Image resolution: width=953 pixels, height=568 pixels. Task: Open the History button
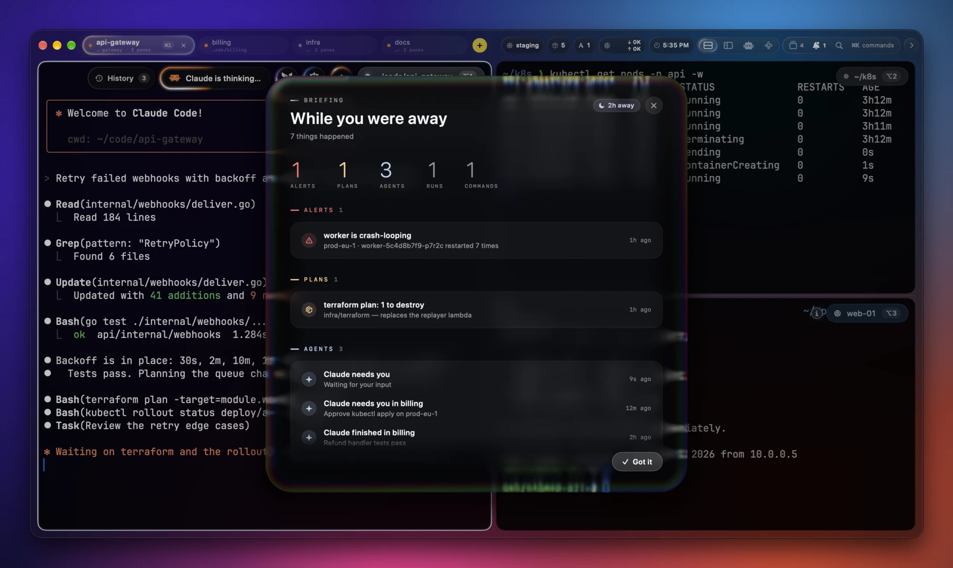click(x=122, y=78)
